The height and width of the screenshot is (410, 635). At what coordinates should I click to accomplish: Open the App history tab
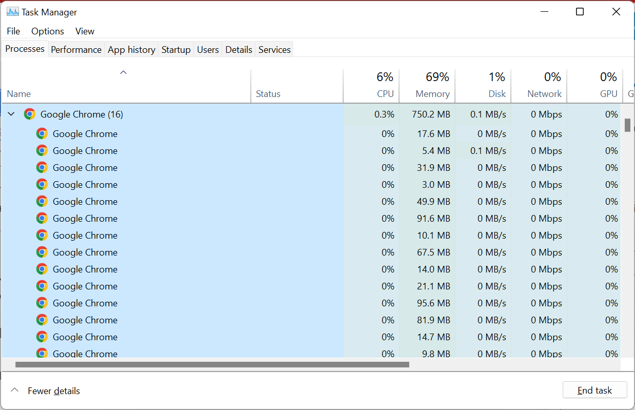point(131,50)
